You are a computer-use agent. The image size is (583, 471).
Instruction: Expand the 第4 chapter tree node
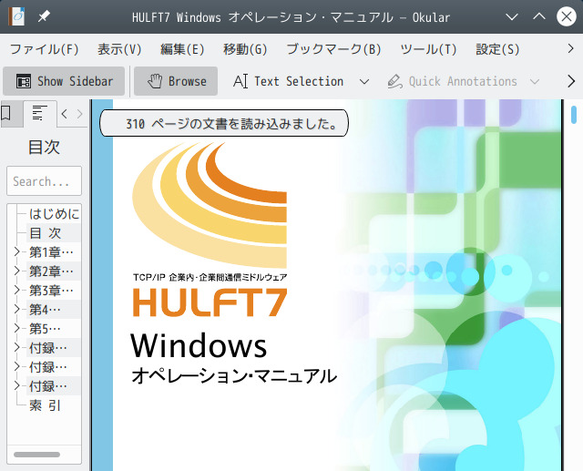coord(16,309)
